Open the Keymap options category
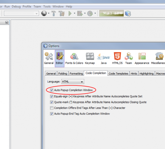Image resolution: width=165 pixels, height=149 pixels. tap(90, 58)
